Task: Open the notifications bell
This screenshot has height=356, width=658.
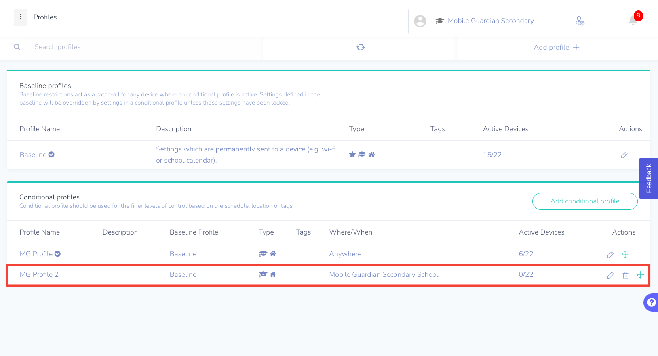Action: pos(633,20)
